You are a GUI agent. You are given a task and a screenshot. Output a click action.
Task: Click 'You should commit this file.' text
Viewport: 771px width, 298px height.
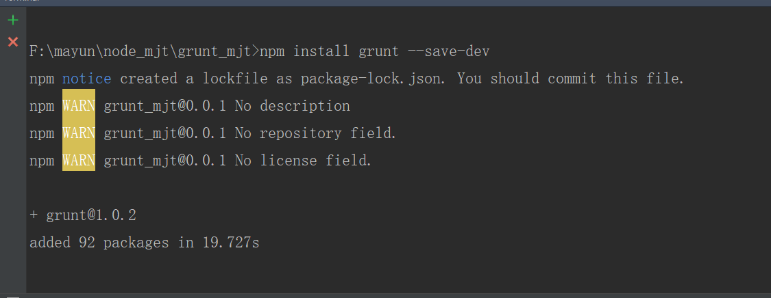[570, 79]
